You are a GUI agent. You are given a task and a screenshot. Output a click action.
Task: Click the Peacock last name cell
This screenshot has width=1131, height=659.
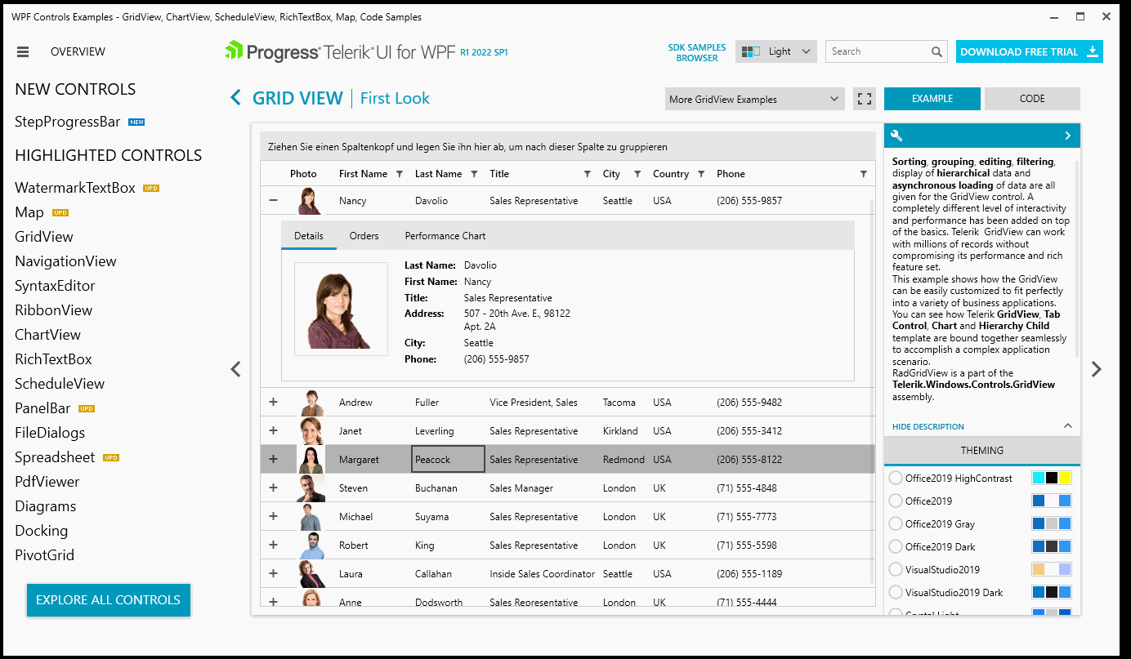(448, 460)
